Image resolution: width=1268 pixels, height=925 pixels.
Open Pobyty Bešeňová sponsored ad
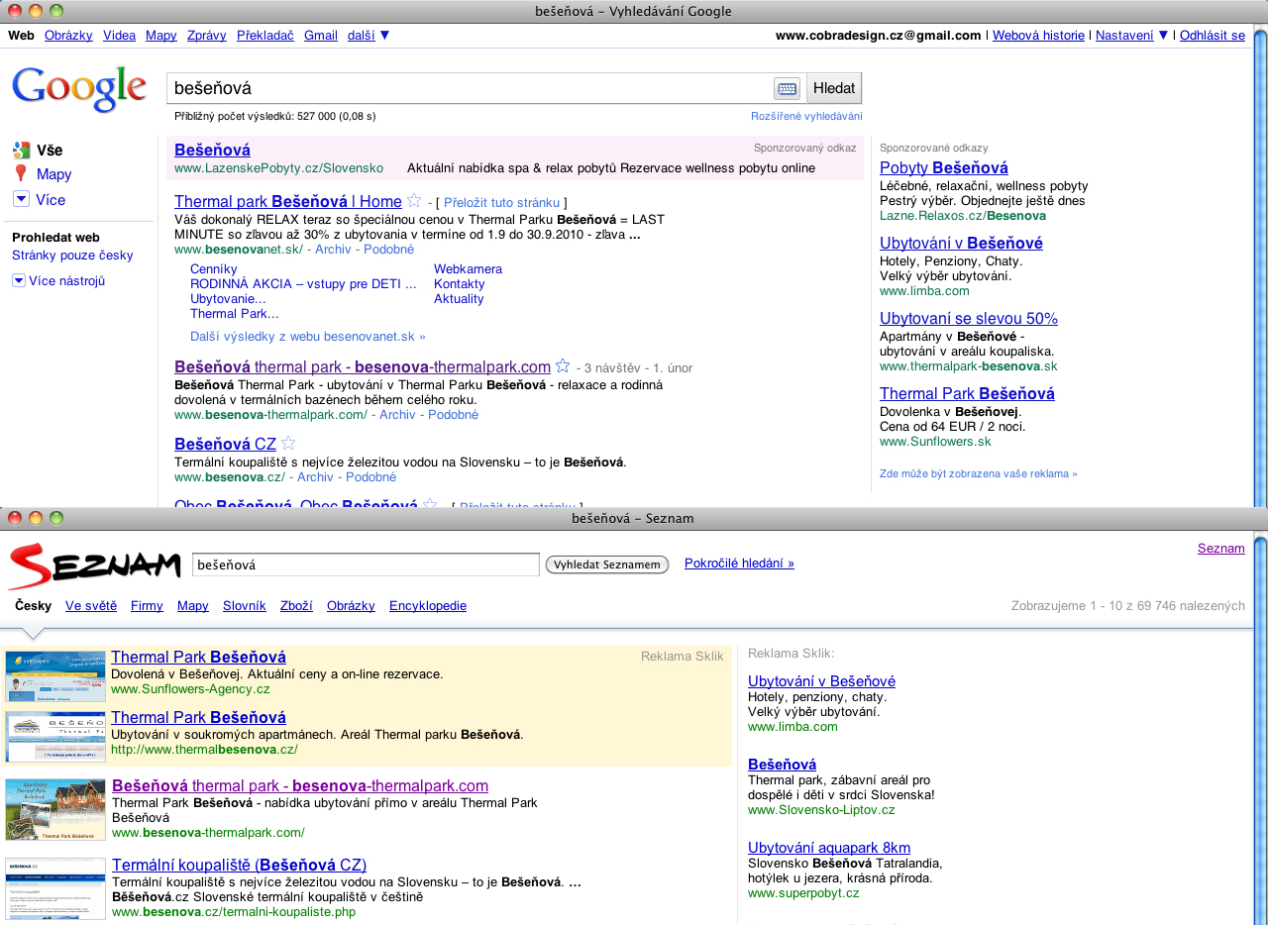coord(944,167)
